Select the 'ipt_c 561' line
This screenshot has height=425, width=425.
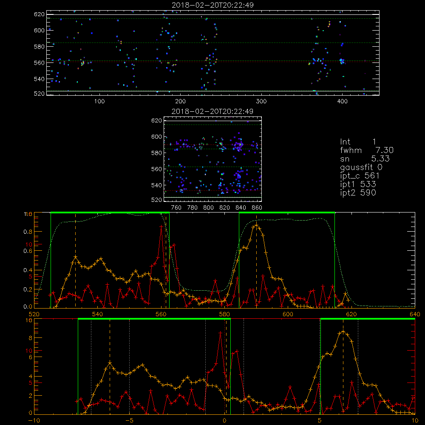360,176
